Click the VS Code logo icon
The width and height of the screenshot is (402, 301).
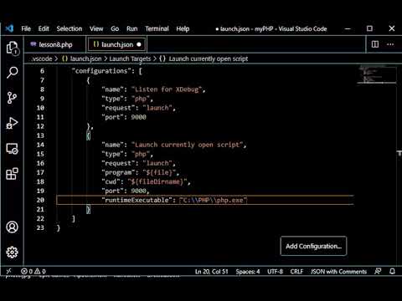point(9,28)
